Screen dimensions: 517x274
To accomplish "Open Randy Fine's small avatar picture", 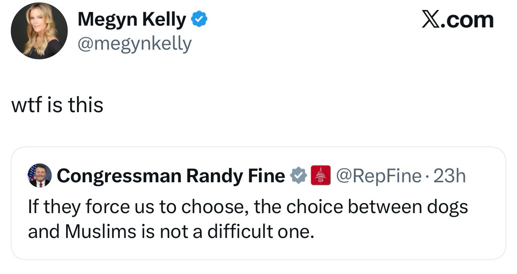I will (x=39, y=175).
